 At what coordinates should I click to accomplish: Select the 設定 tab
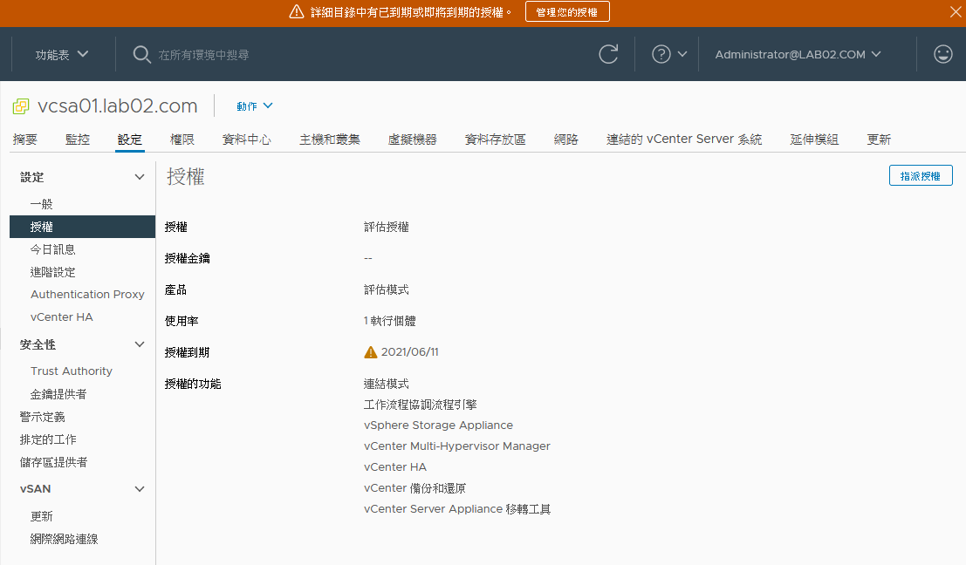130,140
